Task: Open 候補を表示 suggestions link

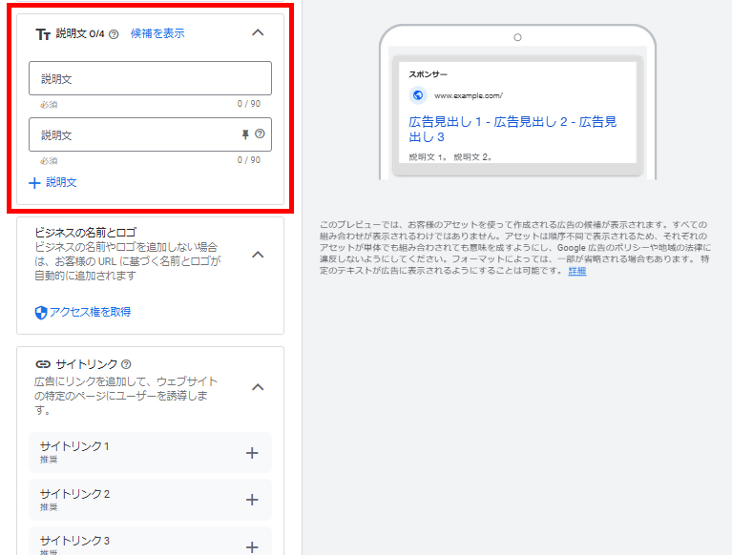Action: [157, 33]
